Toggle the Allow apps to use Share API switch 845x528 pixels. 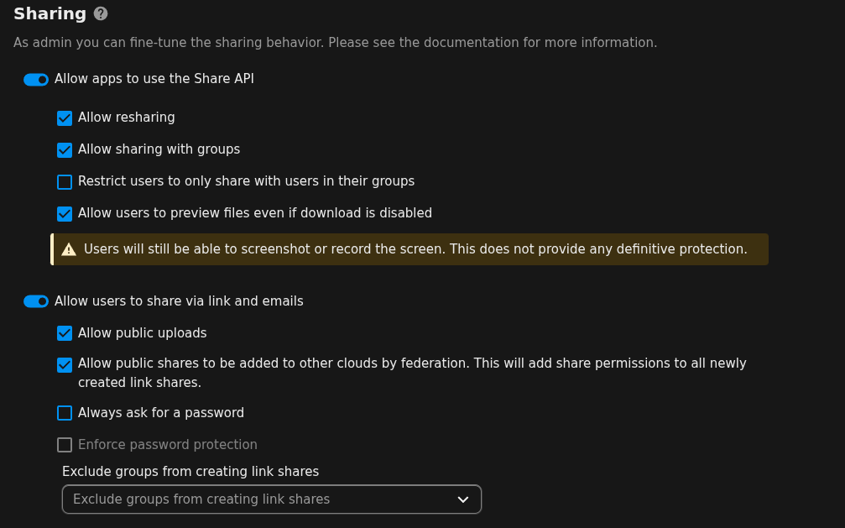pyautogui.click(x=36, y=80)
